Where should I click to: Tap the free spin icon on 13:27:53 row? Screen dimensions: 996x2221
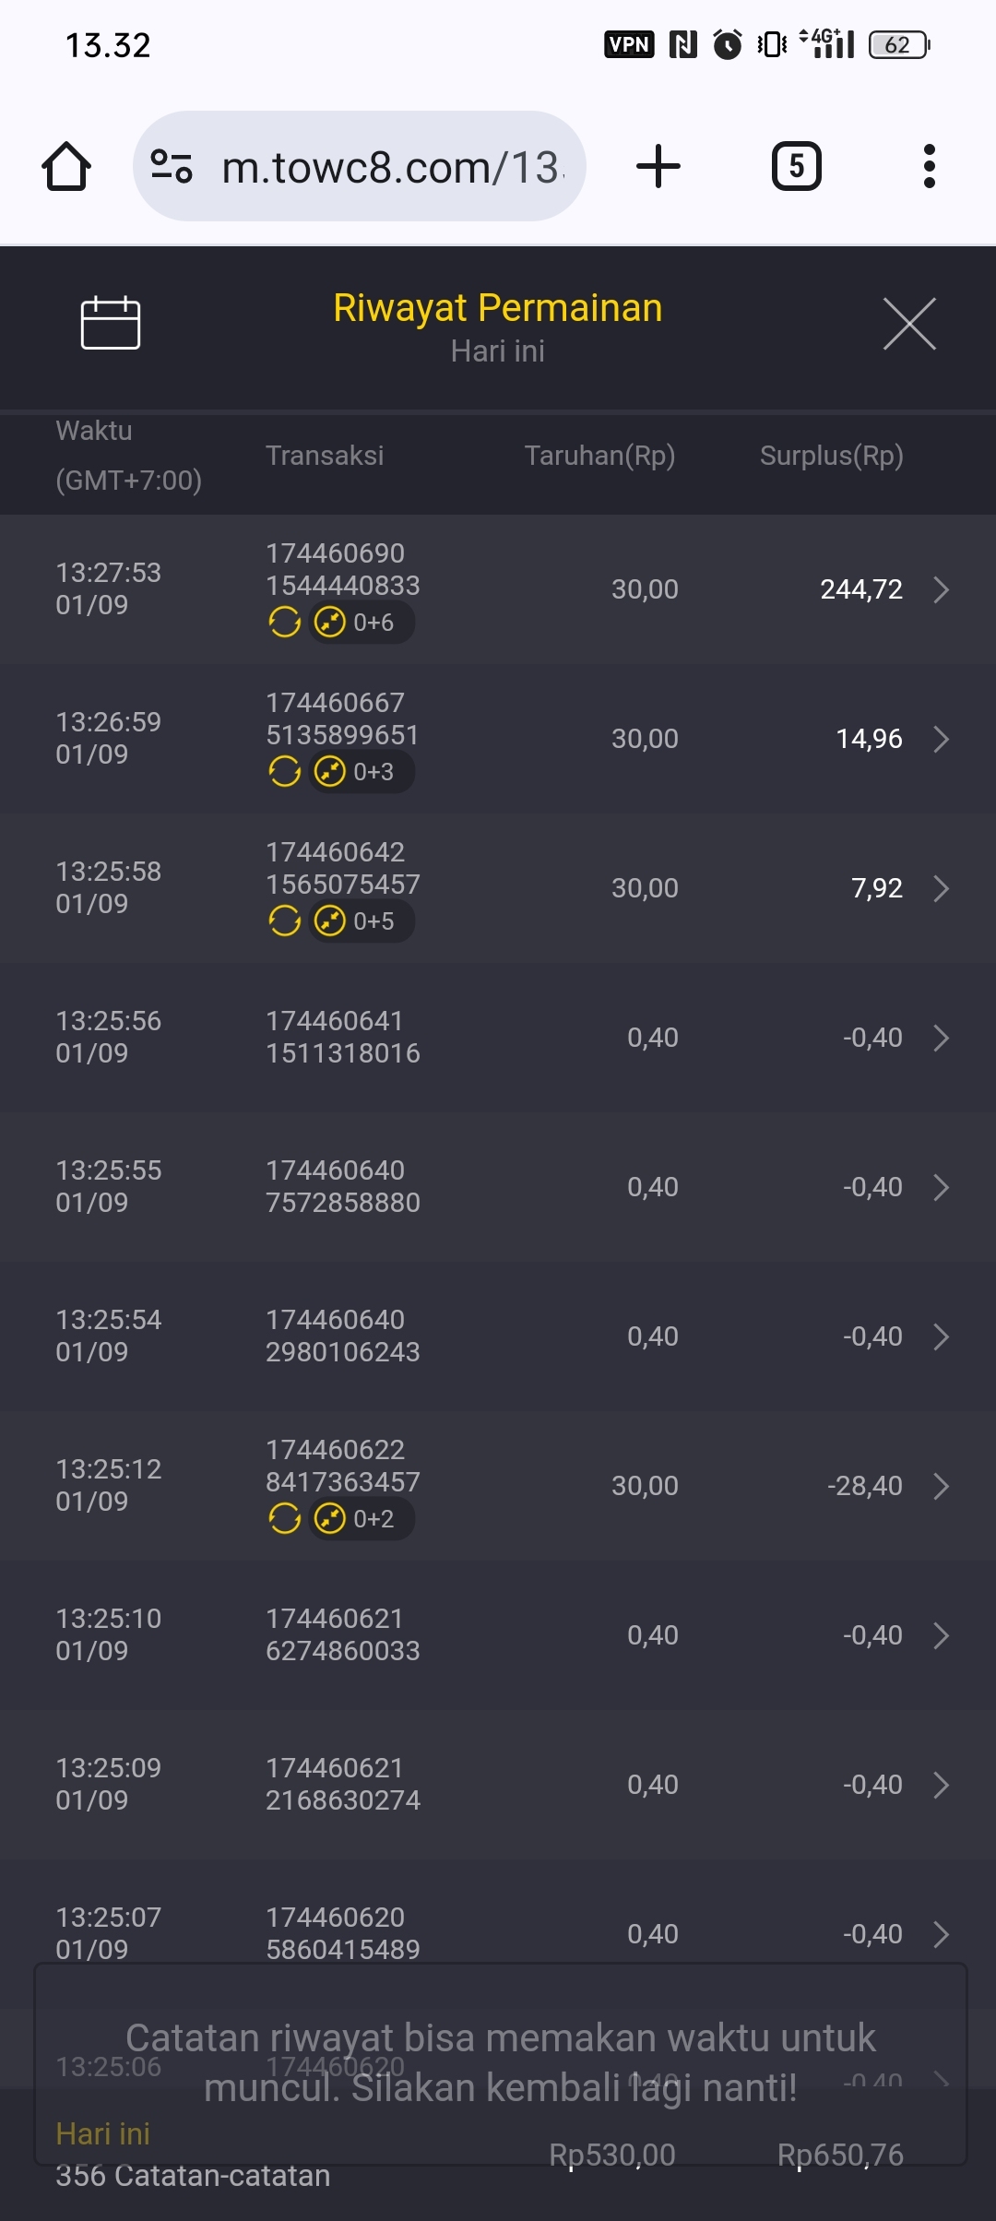[x=285, y=623]
